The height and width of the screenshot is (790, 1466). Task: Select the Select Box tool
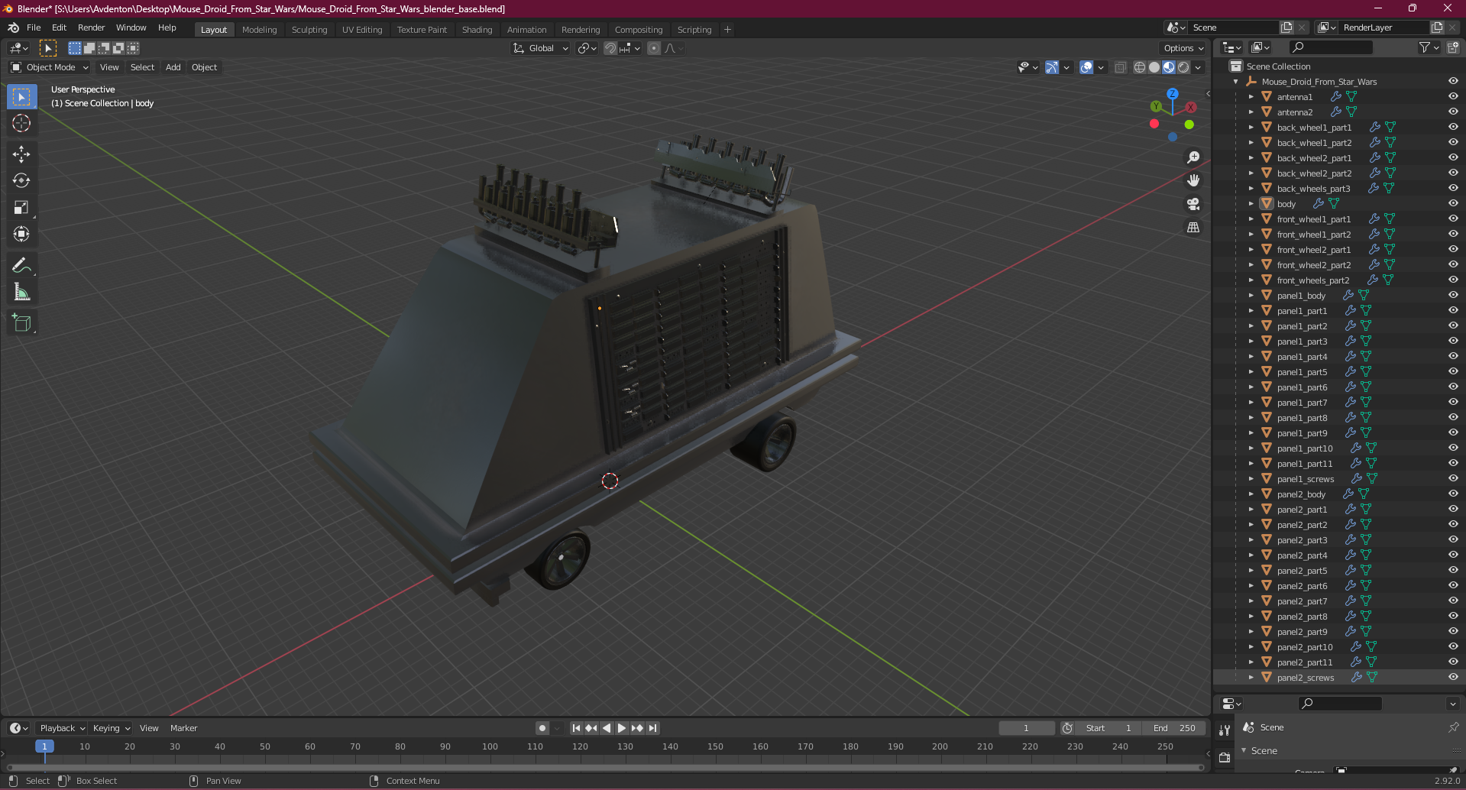click(21, 97)
